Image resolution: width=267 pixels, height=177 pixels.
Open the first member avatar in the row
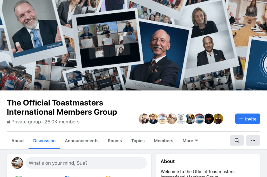(144, 119)
